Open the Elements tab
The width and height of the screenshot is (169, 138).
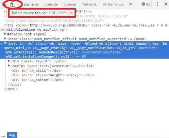(x=31, y=4)
